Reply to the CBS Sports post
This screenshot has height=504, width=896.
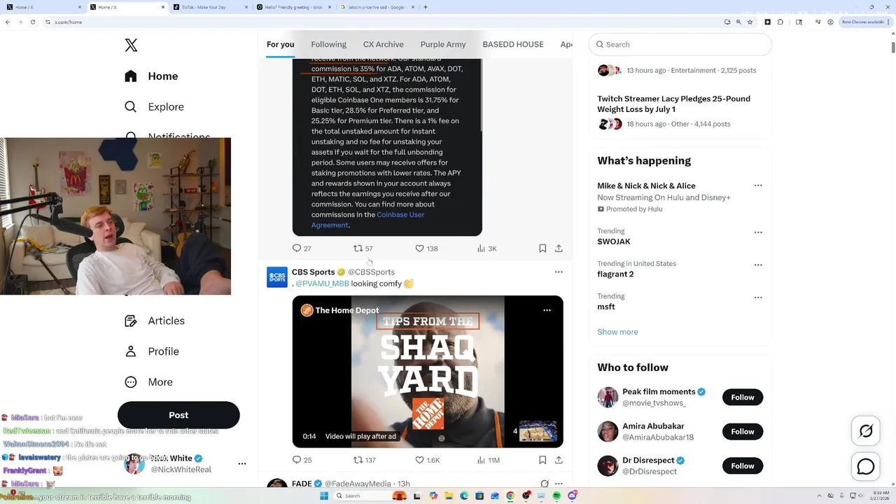302,460
